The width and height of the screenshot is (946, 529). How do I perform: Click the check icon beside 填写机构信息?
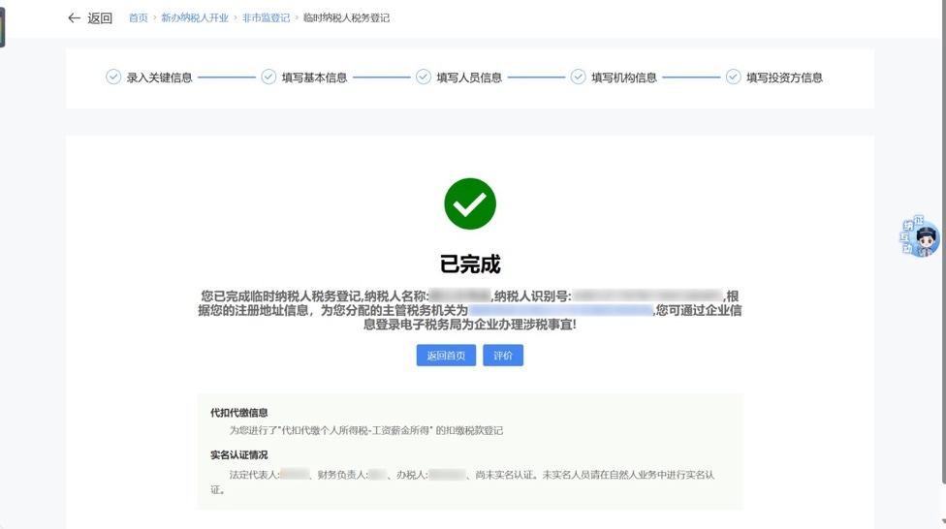coord(578,78)
